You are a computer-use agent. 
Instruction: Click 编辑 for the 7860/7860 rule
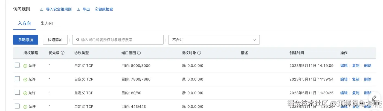(x=344, y=79)
